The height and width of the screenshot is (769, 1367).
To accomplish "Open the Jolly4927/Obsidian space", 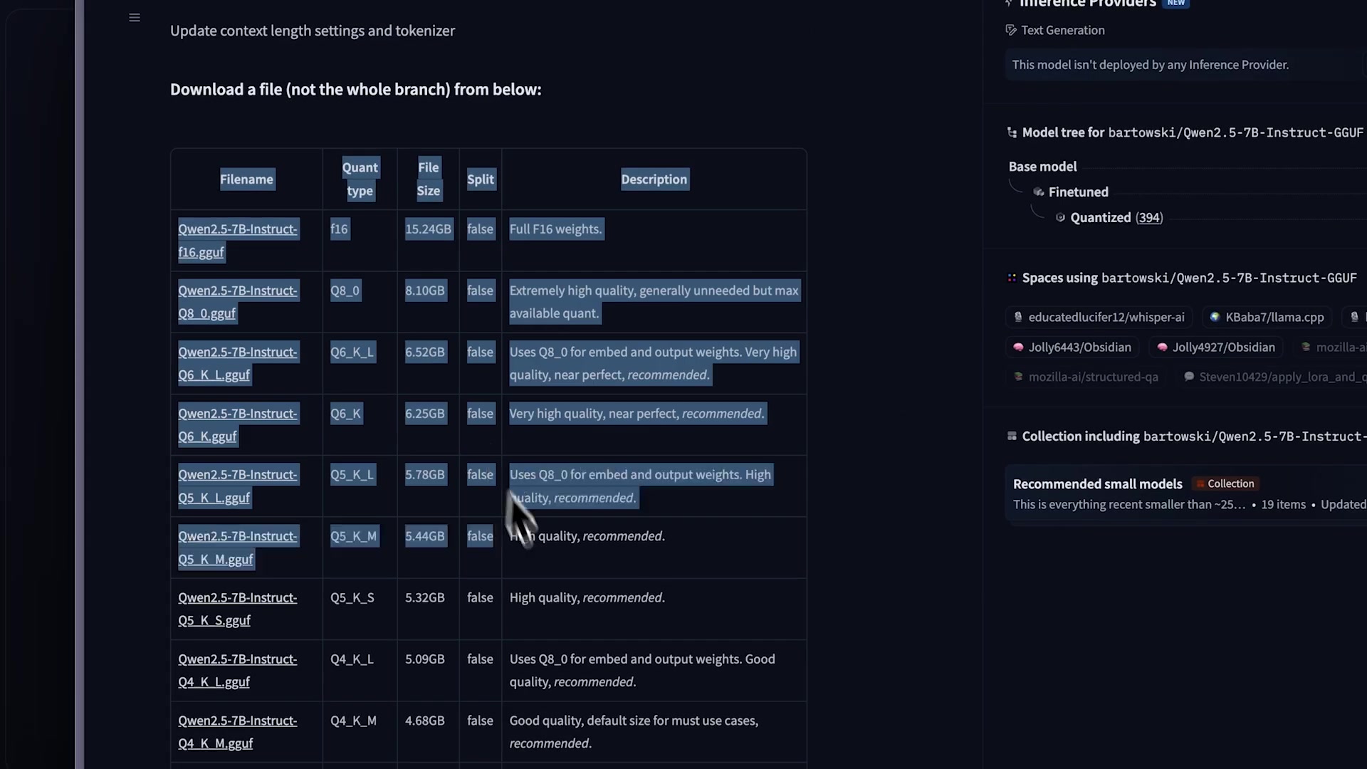I will pos(1216,347).
